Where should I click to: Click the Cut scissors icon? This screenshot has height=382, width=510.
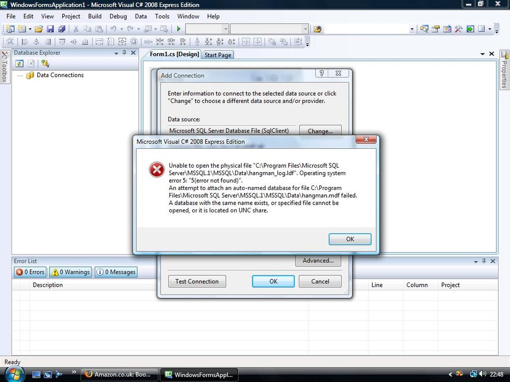[x=76, y=29]
